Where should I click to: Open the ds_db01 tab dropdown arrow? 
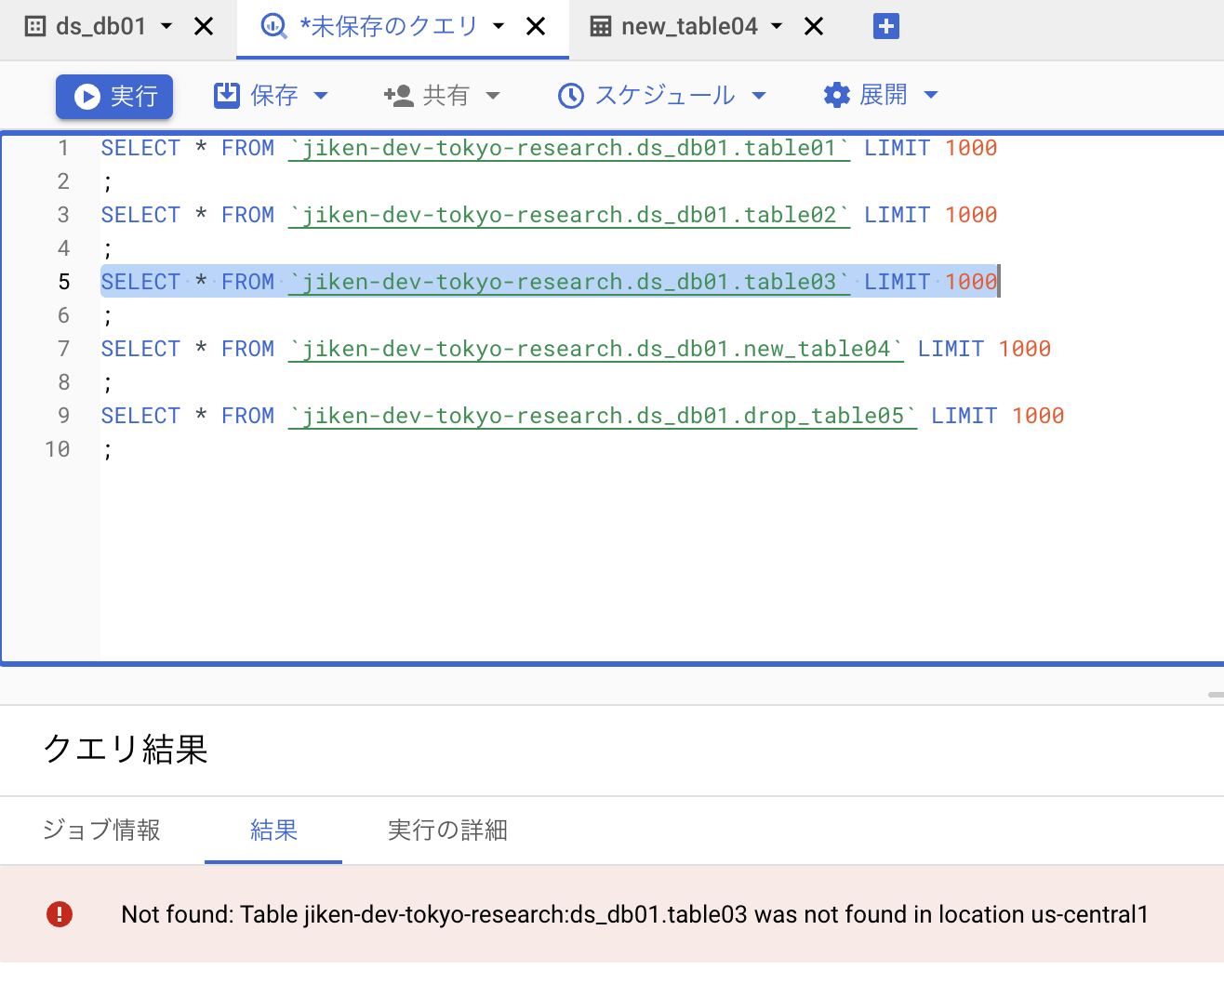point(166,26)
